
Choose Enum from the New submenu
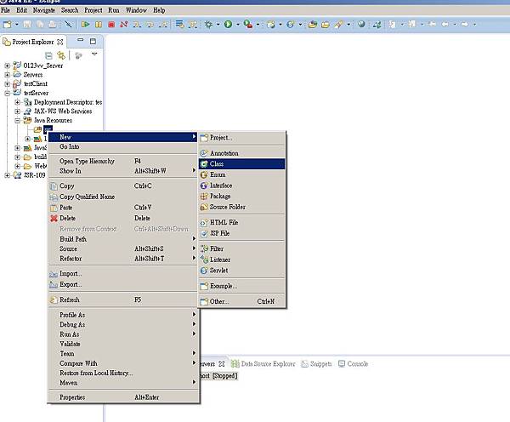218,174
